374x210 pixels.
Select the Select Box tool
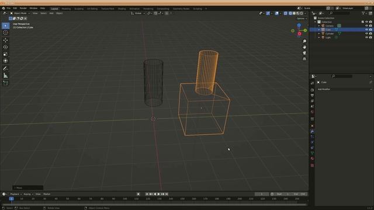[5, 26]
